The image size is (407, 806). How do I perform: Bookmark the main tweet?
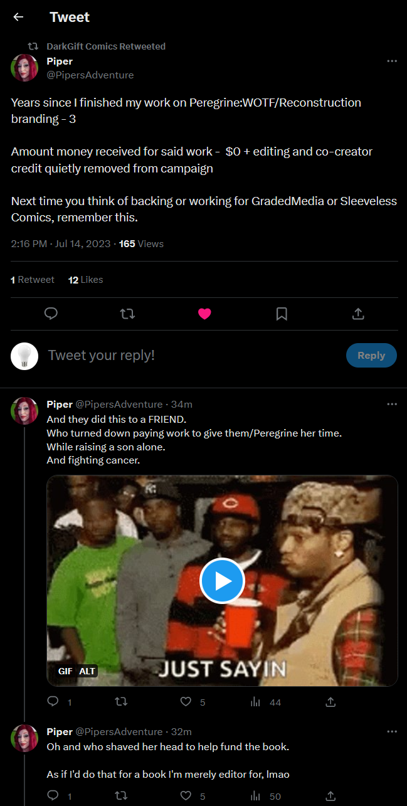(x=282, y=314)
